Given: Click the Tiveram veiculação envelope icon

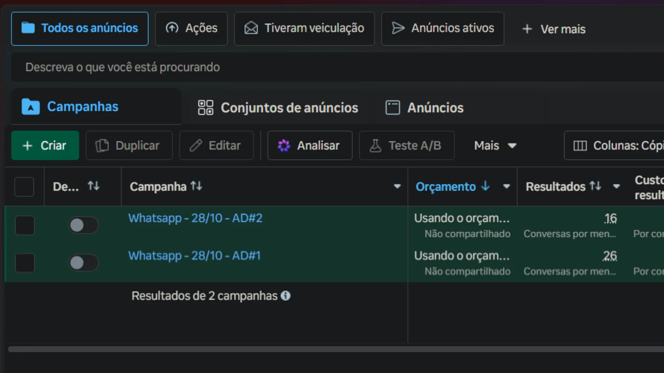Looking at the screenshot, I should pos(251,28).
